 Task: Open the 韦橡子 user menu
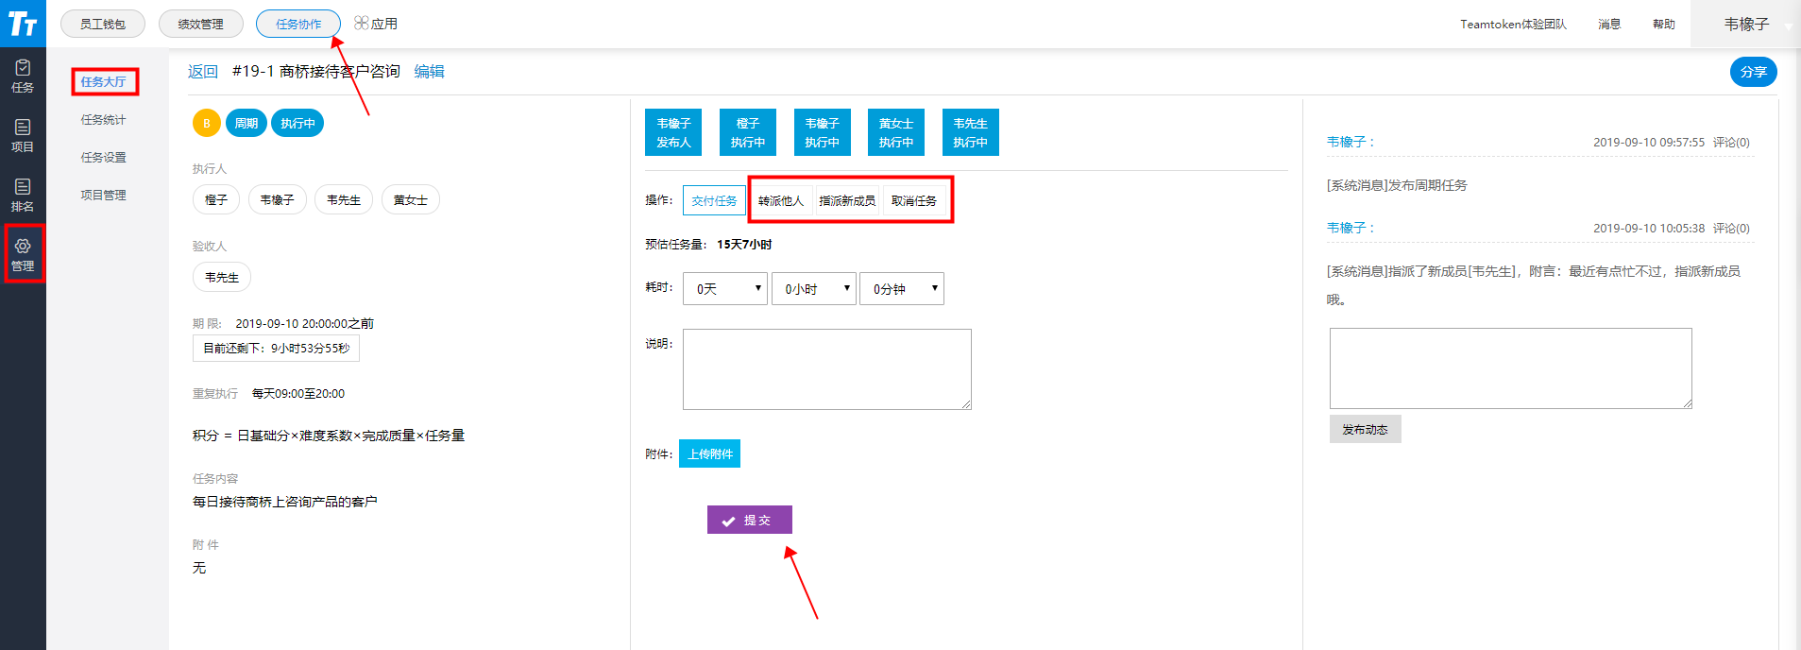pos(1747,24)
